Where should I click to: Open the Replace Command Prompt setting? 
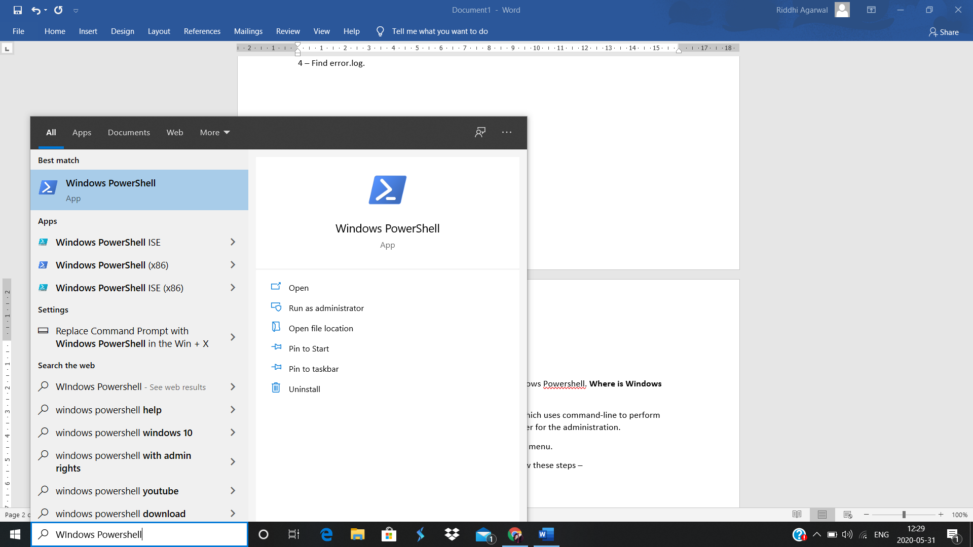[x=132, y=337]
